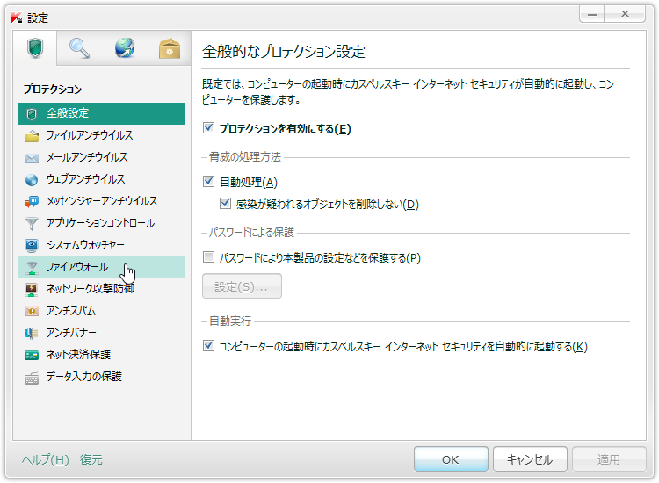Click the ネットワーク攻撃防御 icon

pyautogui.click(x=32, y=290)
